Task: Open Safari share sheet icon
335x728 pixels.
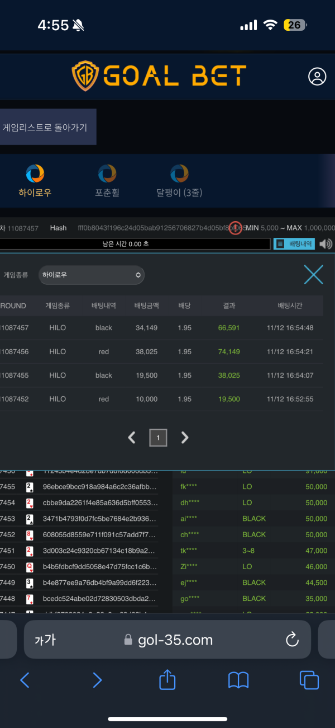Action: coord(167,680)
